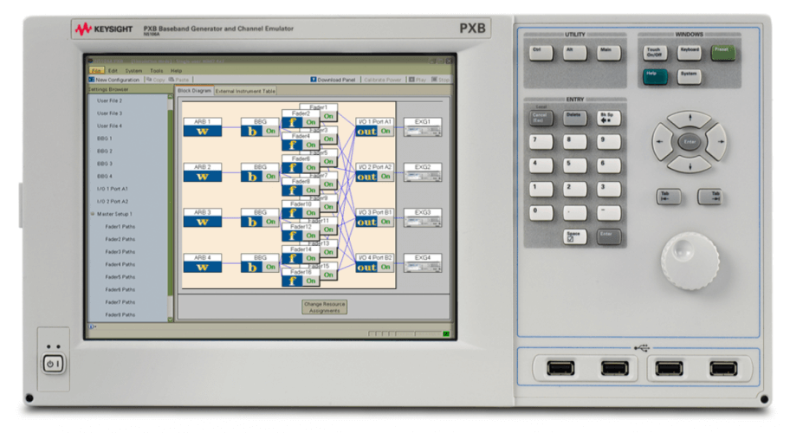790x433 pixels.
Task: Collapse the Master Setup 1 tree node
Action: click(x=92, y=214)
